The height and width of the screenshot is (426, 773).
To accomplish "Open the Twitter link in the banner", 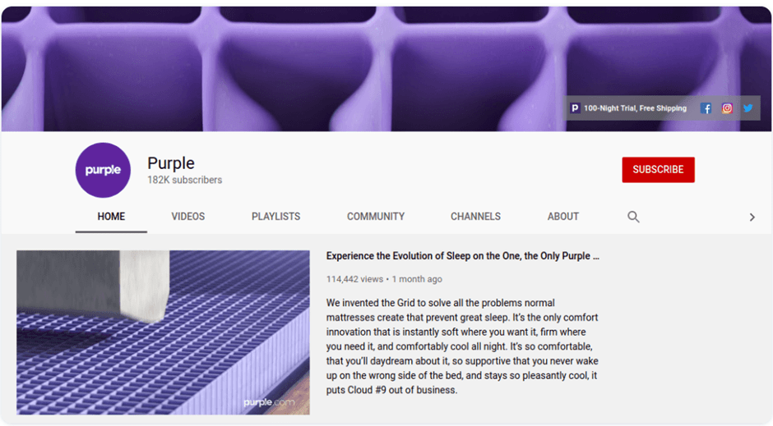I will (x=748, y=108).
